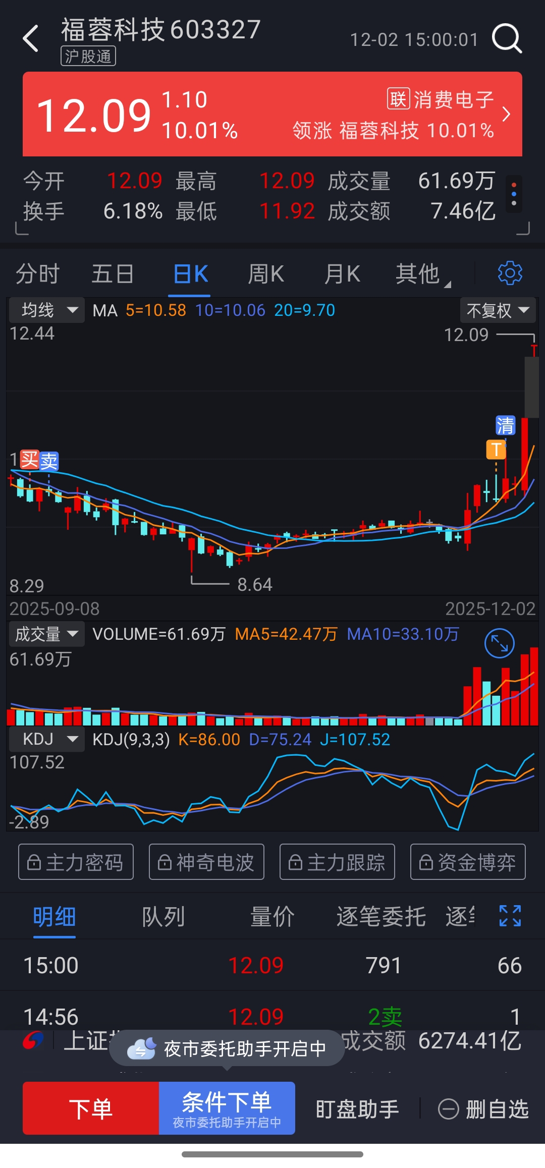Tap the 沪股通 tag
The width and height of the screenshot is (545, 1168).
click(88, 56)
